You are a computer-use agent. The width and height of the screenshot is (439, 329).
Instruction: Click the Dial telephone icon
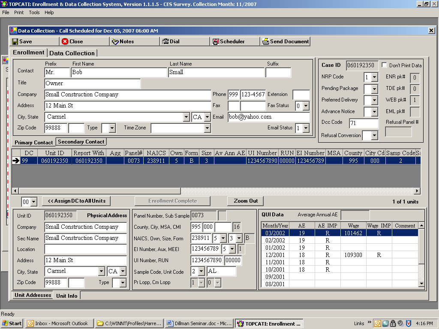pos(165,42)
